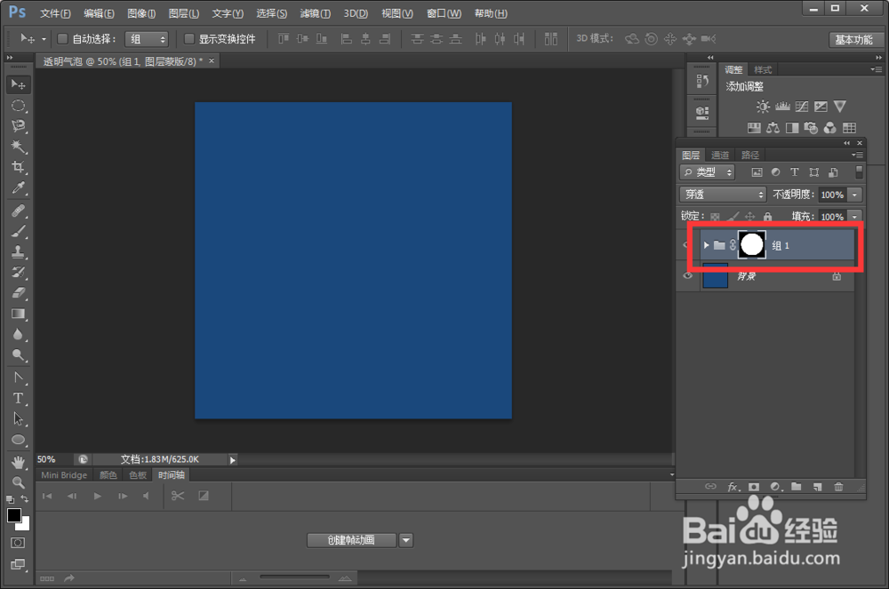Screen dimensions: 889x589
Task: Select the Lasso tool
Action: [x=18, y=126]
